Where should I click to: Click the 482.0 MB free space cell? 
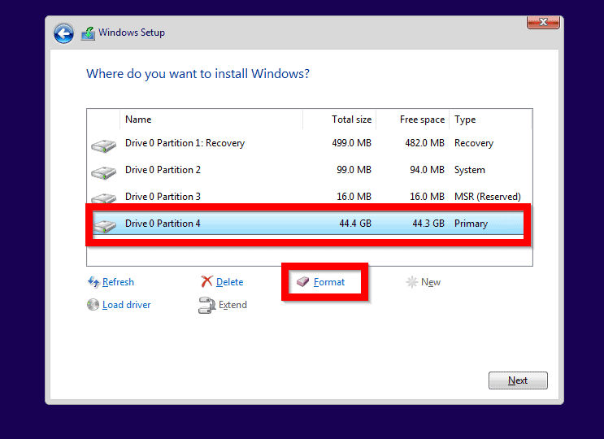pyautogui.click(x=424, y=143)
